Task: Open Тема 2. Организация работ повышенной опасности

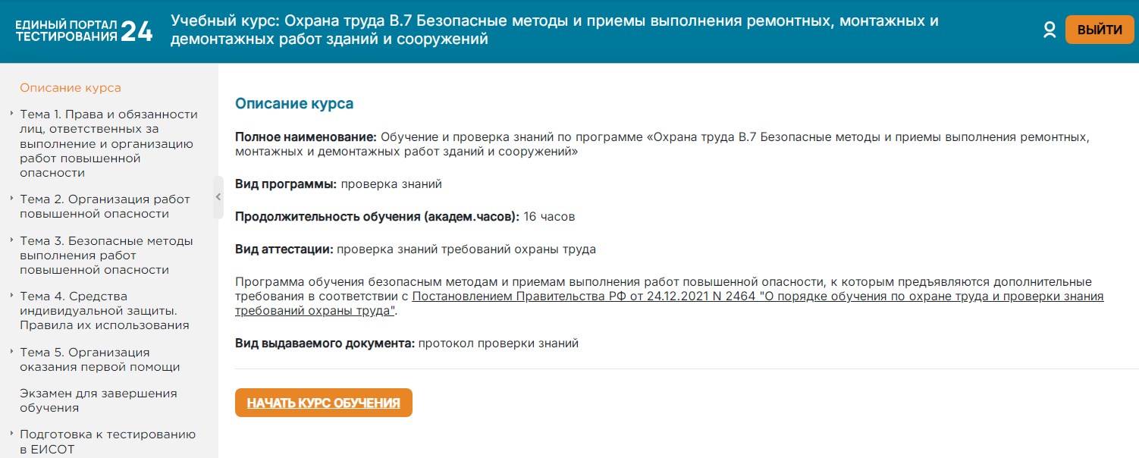Action: (x=105, y=206)
